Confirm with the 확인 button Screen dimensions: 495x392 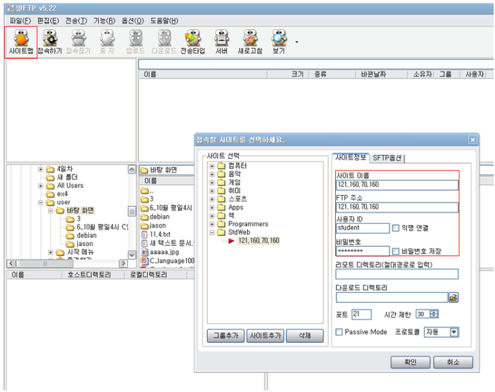[410, 362]
